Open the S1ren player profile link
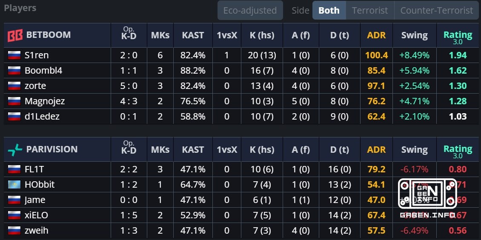 click(x=37, y=55)
